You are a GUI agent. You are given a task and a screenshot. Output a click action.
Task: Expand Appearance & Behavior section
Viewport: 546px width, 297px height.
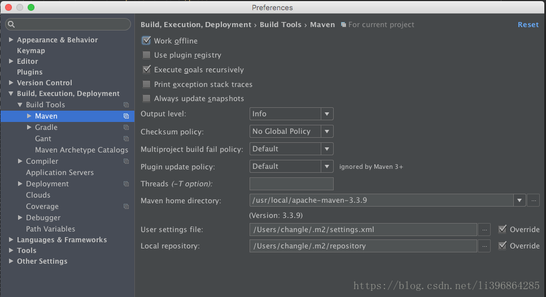coord(11,40)
